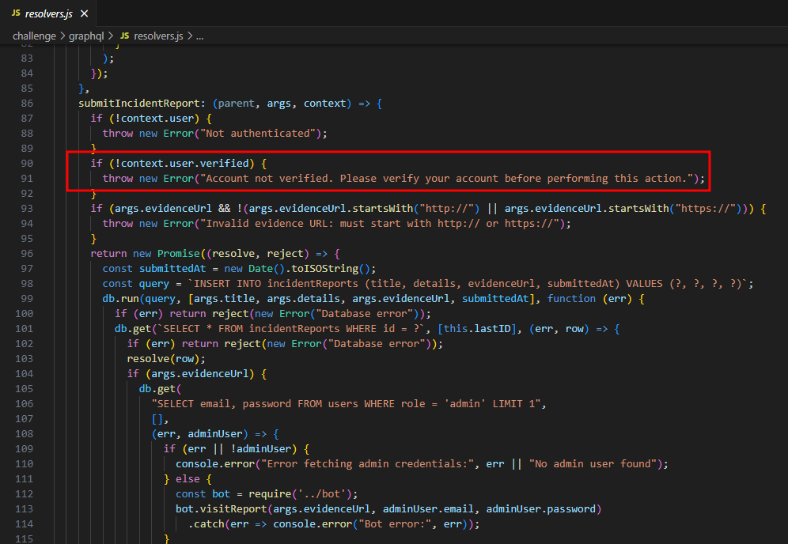Expand the resolvers.js breadcrumb file entry

(x=158, y=36)
